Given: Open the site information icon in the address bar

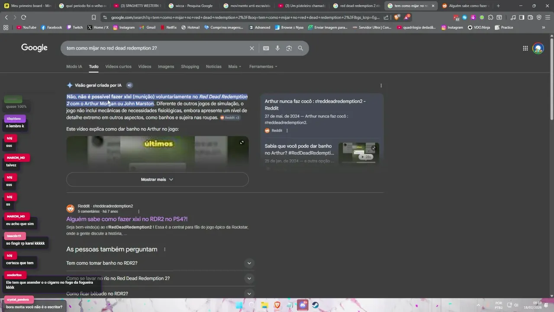Looking at the screenshot, I should pos(105,17).
